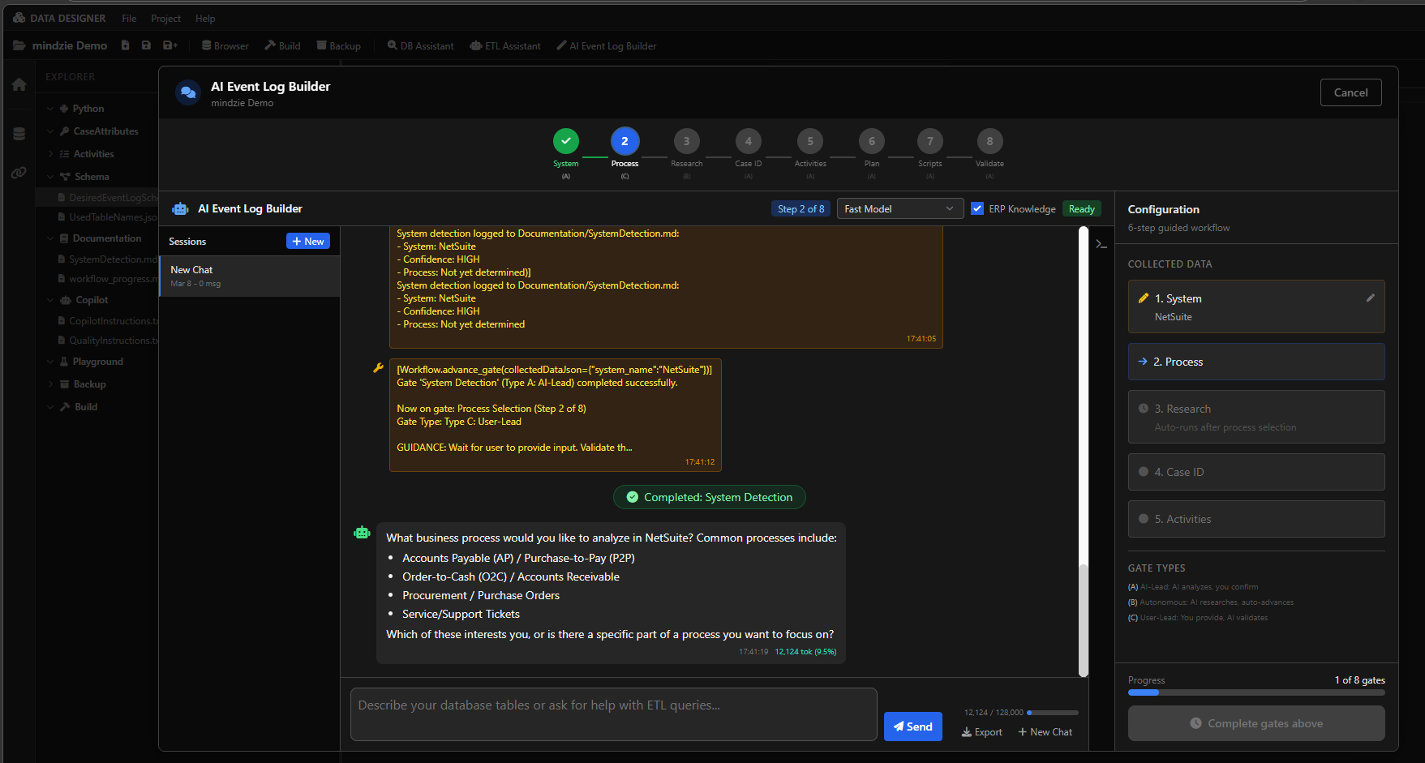The image size is (1425, 763).
Task: Select step 4 Case ID circle
Action: [x=748, y=141]
